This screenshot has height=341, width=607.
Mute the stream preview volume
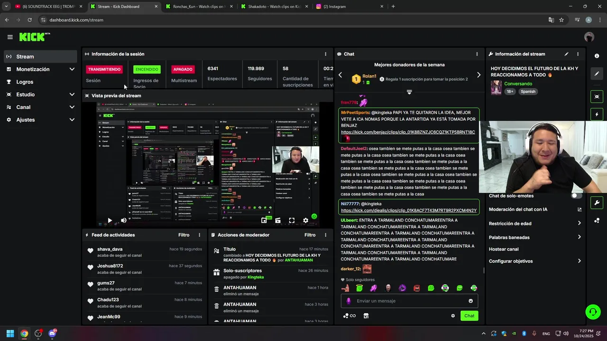point(123,220)
